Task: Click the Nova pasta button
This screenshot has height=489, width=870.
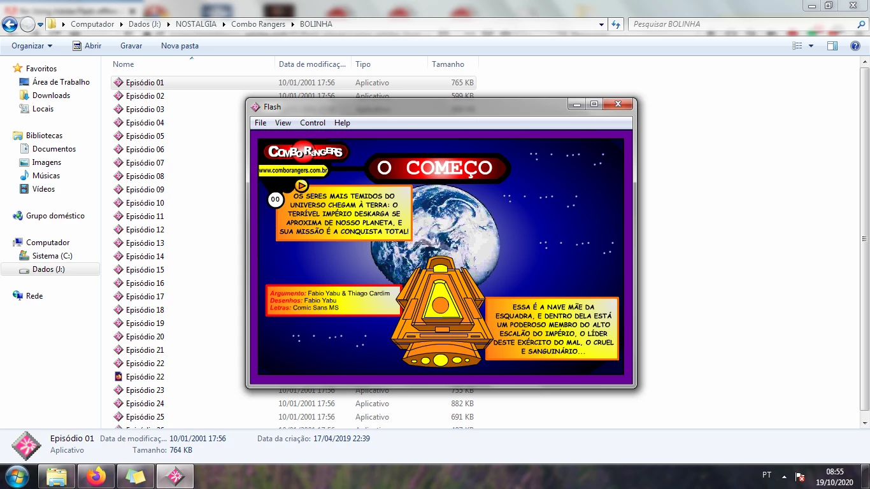Action: pyautogui.click(x=180, y=46)
